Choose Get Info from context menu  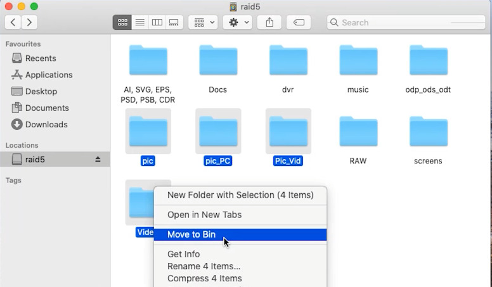pos(240,254)
